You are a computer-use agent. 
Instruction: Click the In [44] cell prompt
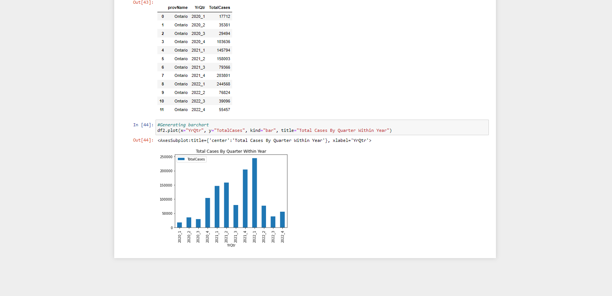click(143, 125)
